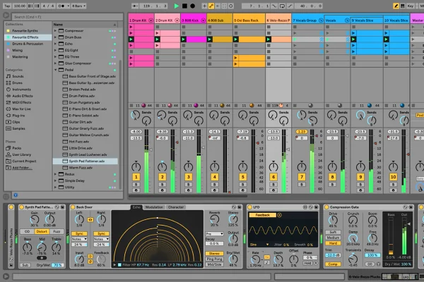Select Soft in Compression Gate
Viewport: 424px width, 282px height.
click(x=333, y=232)
